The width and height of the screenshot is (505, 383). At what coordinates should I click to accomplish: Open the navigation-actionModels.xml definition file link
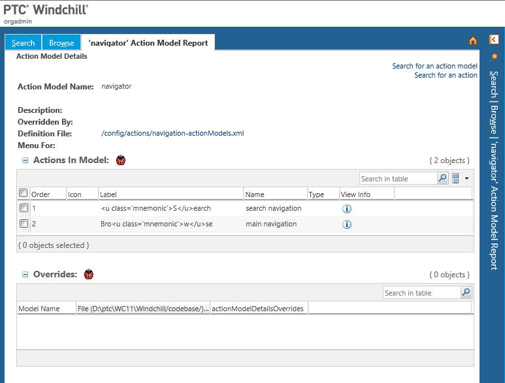point(172,133)
